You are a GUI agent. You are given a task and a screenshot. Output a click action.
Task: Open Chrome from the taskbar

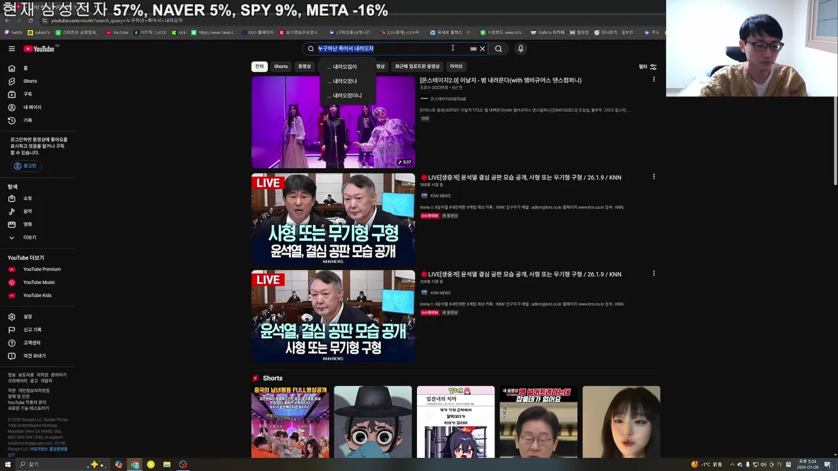pos(135,464)
